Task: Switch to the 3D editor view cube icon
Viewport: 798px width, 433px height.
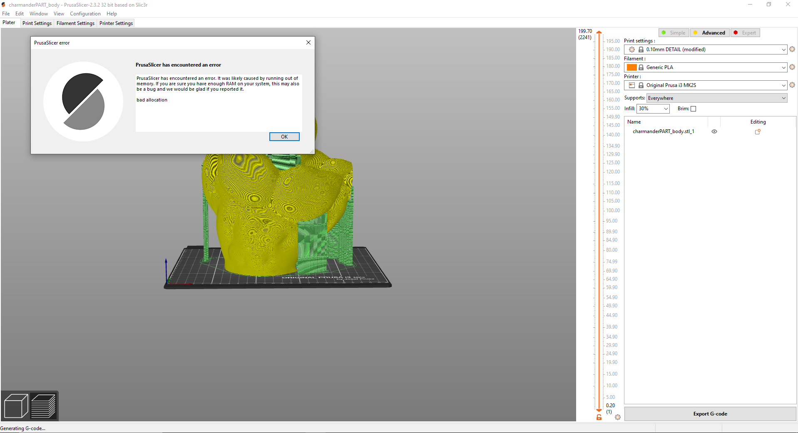Action: click(x=16, y=405)
